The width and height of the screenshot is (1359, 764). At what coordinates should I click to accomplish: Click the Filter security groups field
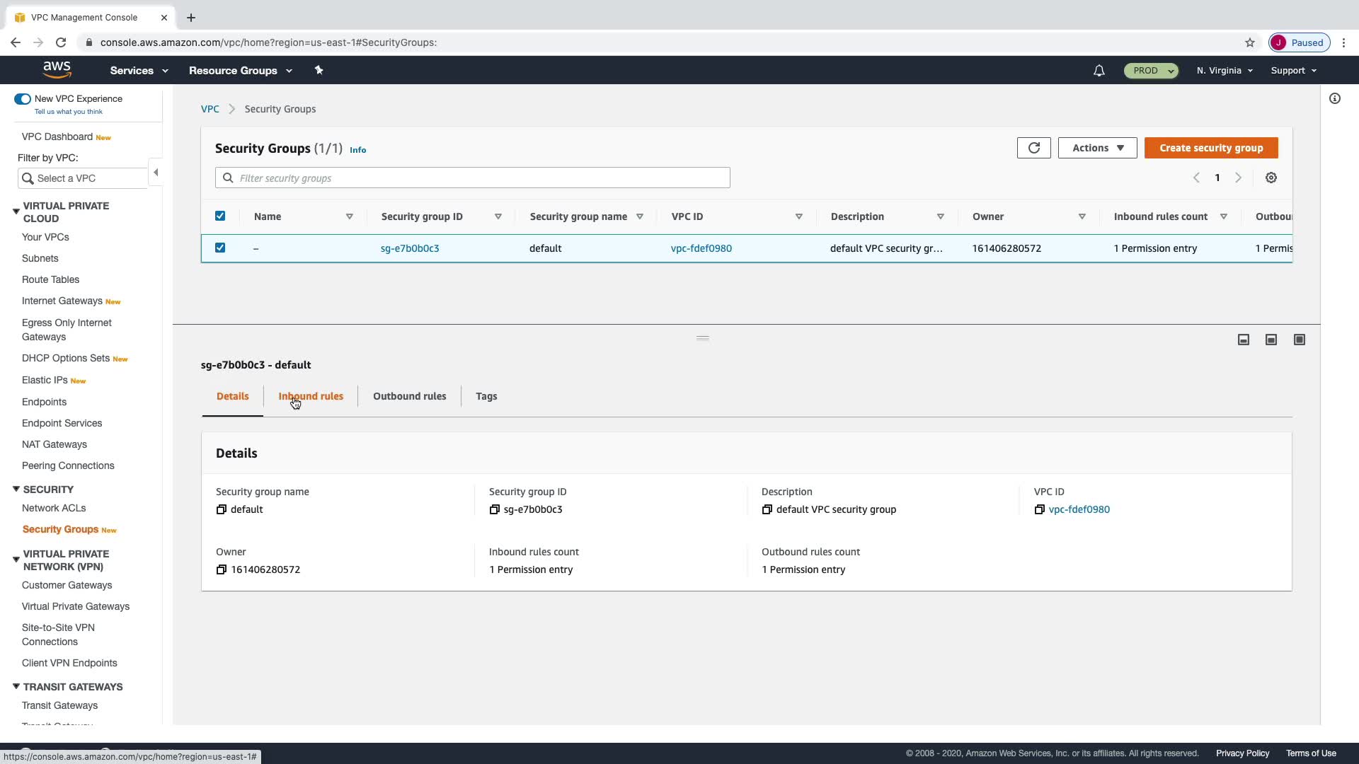[472, 178]
